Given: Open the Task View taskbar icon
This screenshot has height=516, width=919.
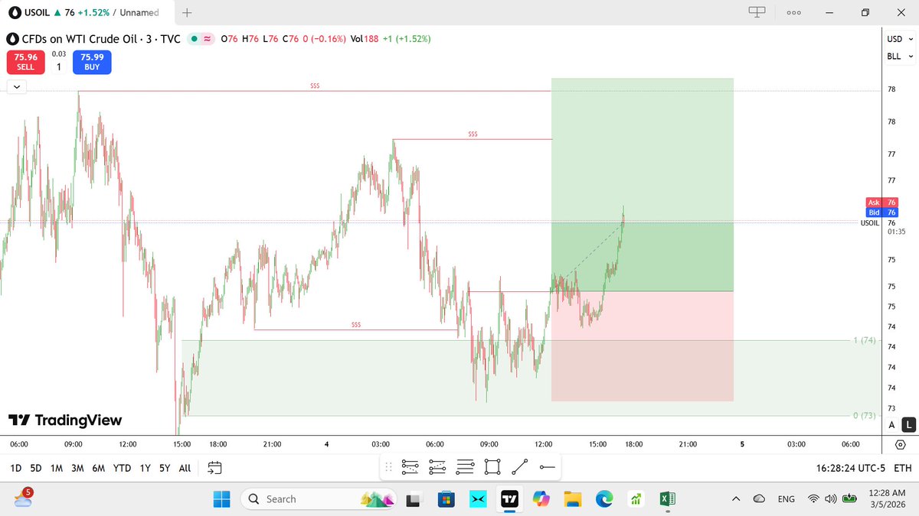Looking at the screenshot, I should coord(414,499).
